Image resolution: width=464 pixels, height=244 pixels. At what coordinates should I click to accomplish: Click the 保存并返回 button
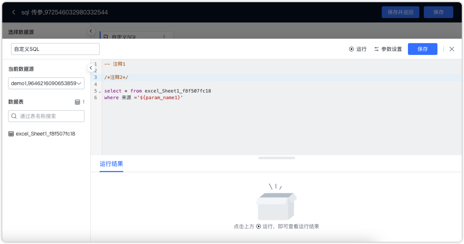click(x=400, y=12)
